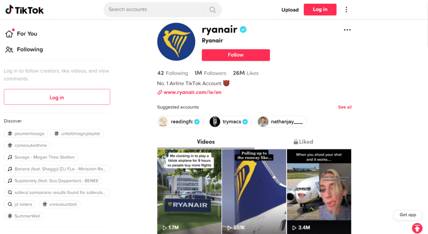Click the search magnifier icon
428x234 pixels.
(213, 10)
